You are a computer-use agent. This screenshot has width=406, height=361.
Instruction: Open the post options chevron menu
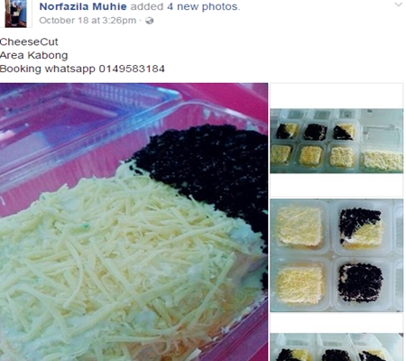pyautogui.click(x=398, y=5)
